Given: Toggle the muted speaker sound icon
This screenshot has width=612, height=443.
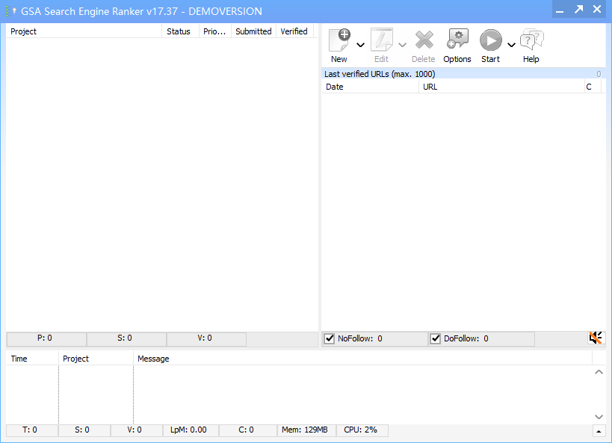Looking at the screenshot, I should (x=596, y=338).
